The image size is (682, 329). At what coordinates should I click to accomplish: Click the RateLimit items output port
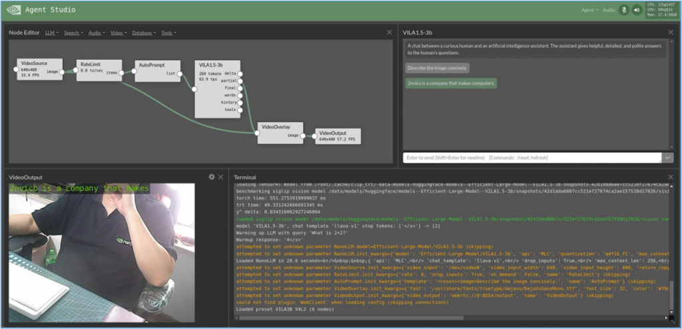pos(121,73)
